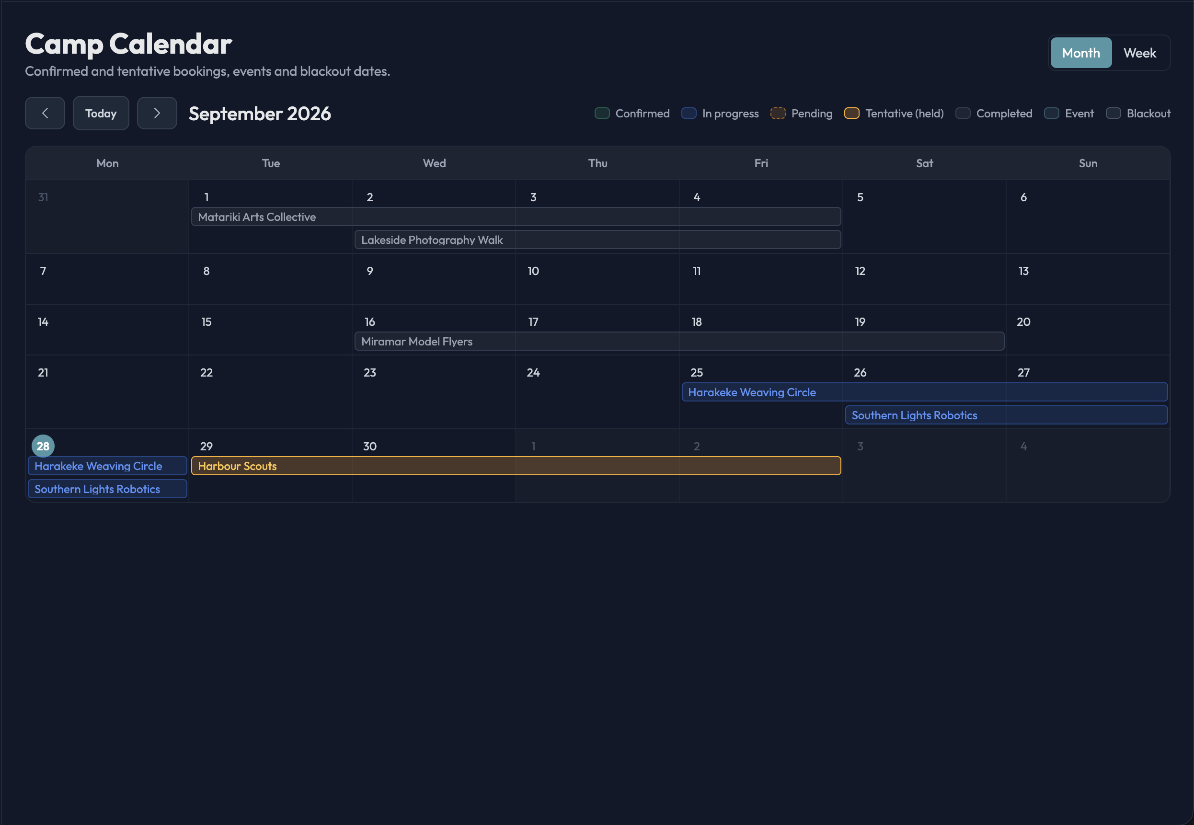Click the Thu column header
Image resolution: width=1194 pixels, height=825 pixels.
point(597,163)
